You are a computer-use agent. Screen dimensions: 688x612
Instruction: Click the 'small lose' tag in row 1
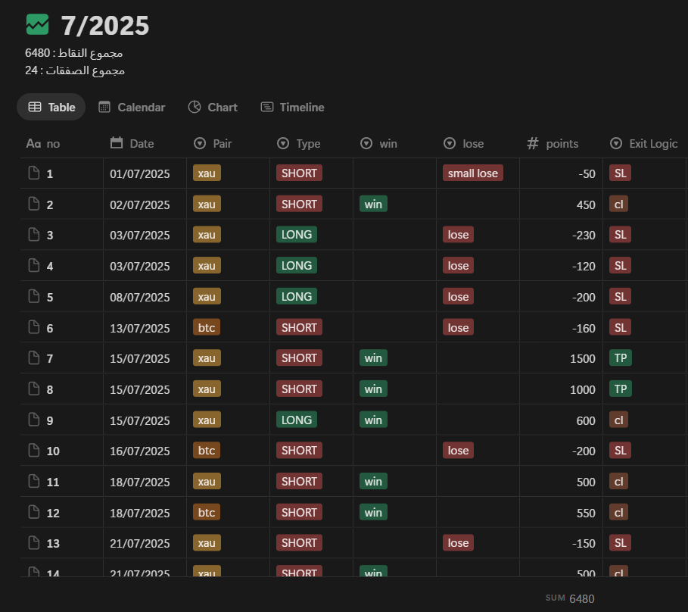point(472,173)
